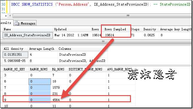Select the RANGE_HI_KEY cell with value 3
The height and width of the screenshot is (109, 193).
[16, 75]
